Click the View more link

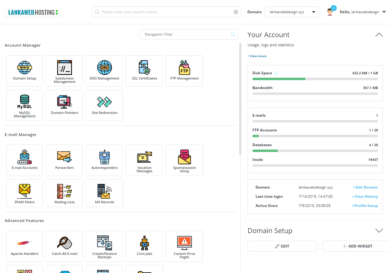[257, 56]
